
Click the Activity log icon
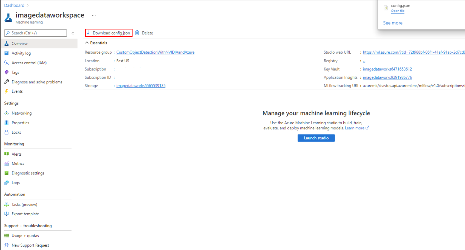(7, 53)
